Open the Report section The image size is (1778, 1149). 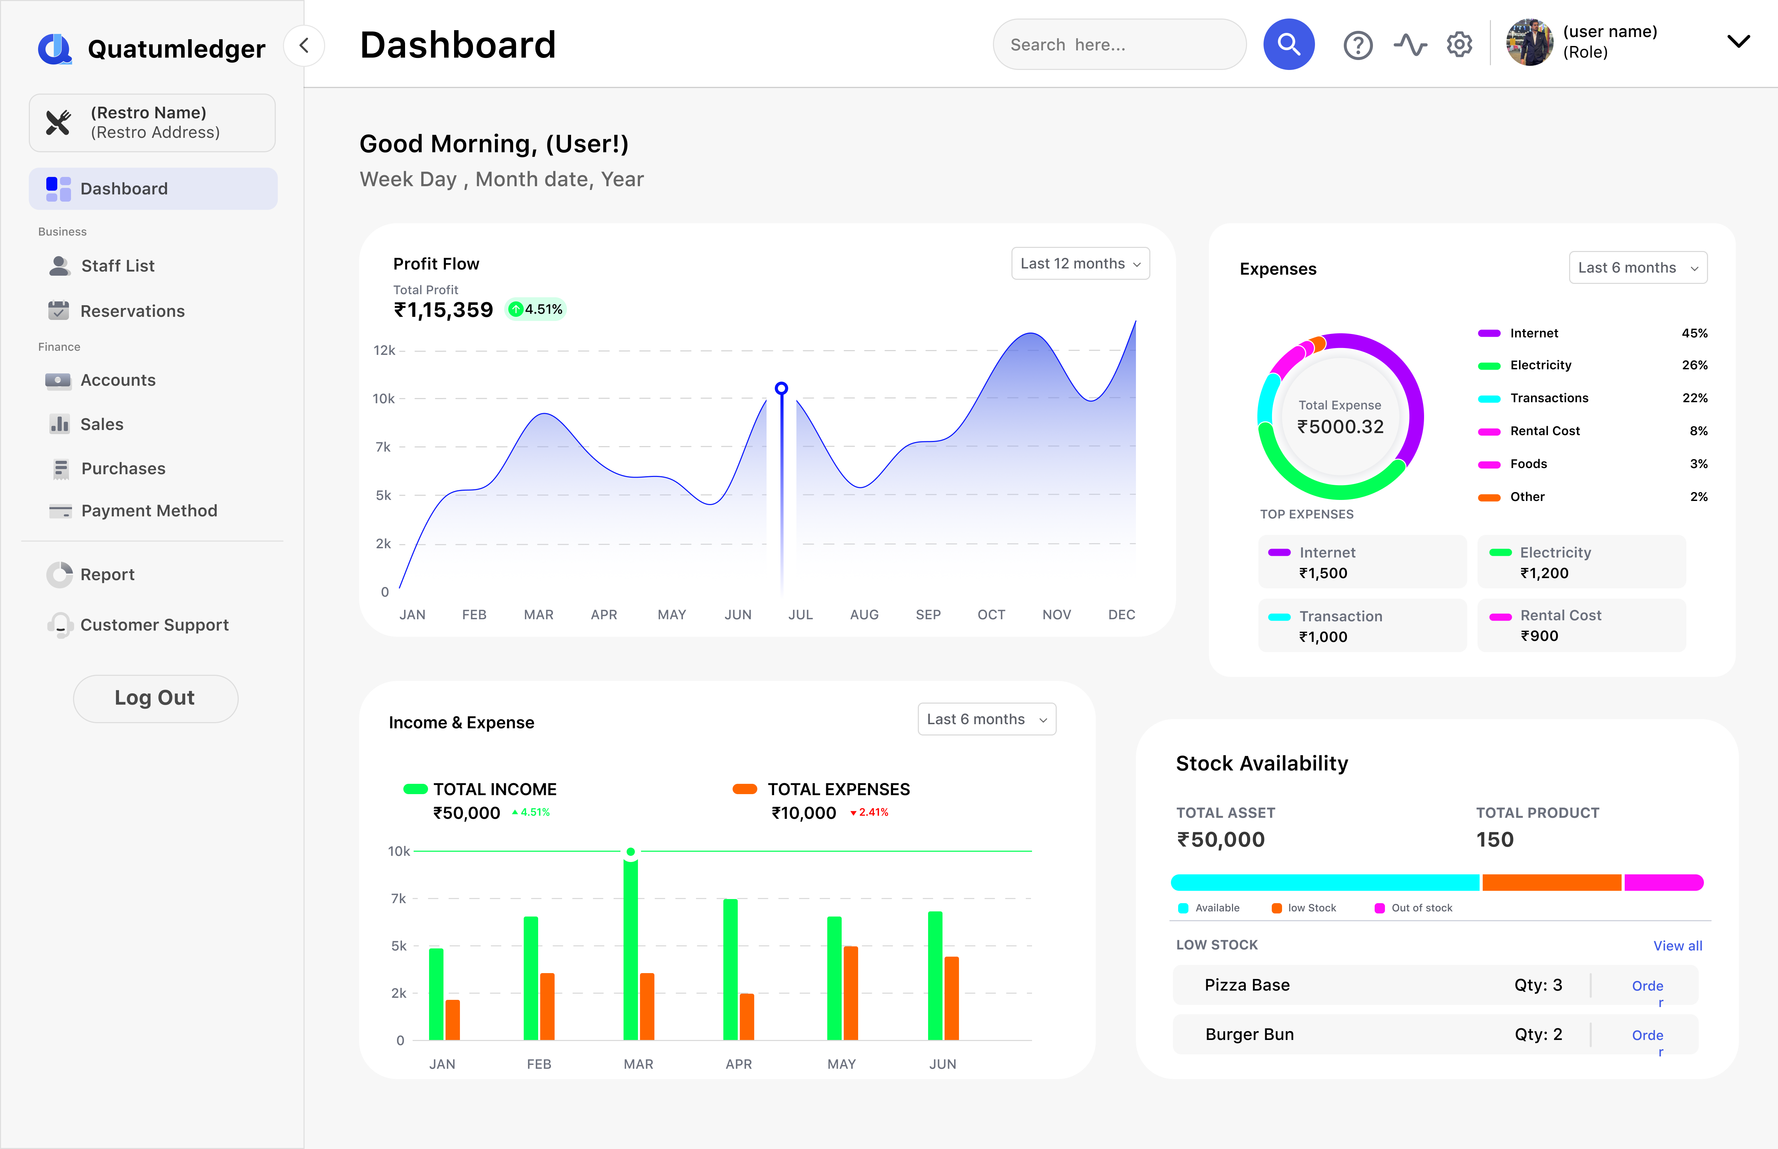click(x=107, y=575)
